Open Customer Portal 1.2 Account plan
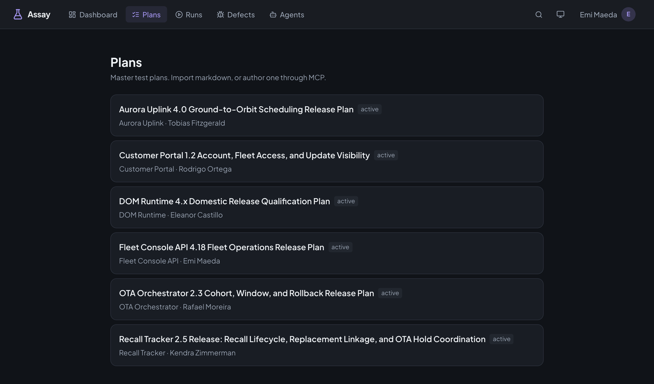The image size is (654, 384). point(327,161)
